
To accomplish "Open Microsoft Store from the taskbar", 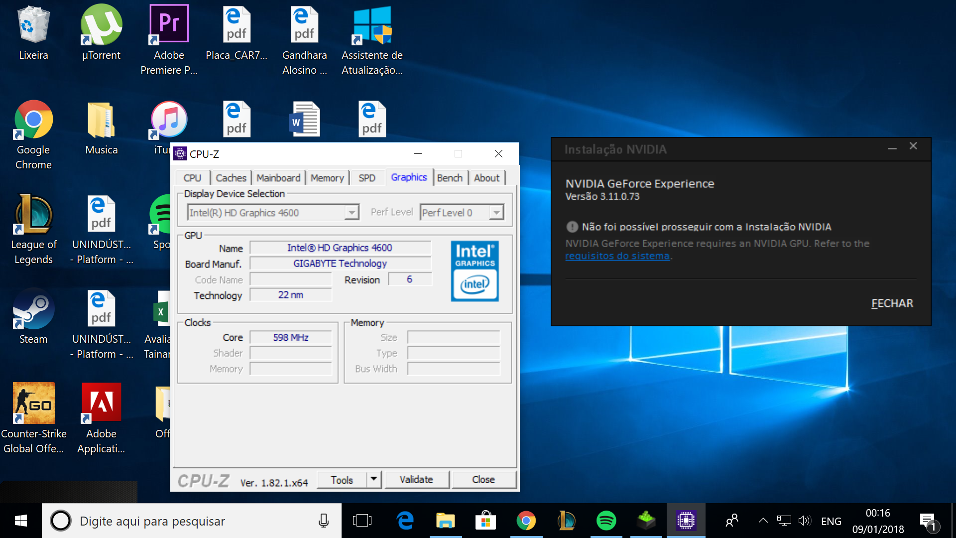I will tap(485, 521).
